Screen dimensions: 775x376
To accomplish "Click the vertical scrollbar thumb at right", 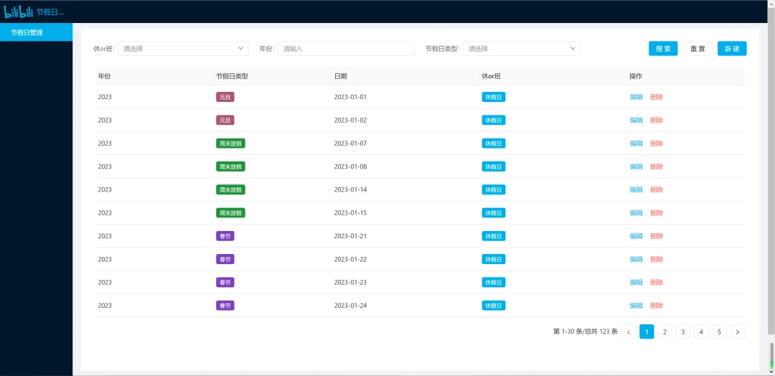I will [x=771, y=356].
